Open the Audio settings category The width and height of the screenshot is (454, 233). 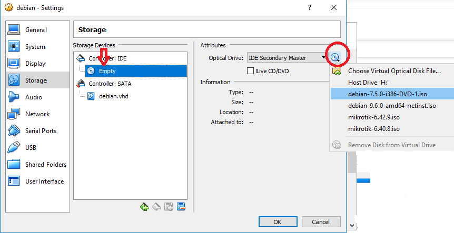click(x=37, y=97)
